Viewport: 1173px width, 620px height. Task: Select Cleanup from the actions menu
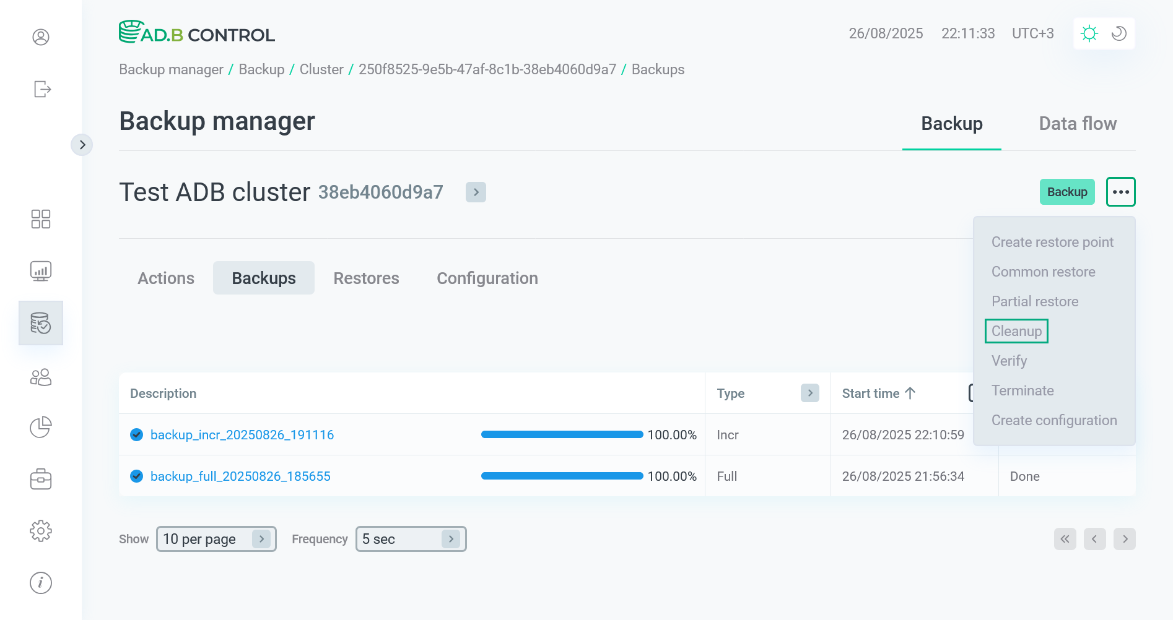pos(1016,331)
